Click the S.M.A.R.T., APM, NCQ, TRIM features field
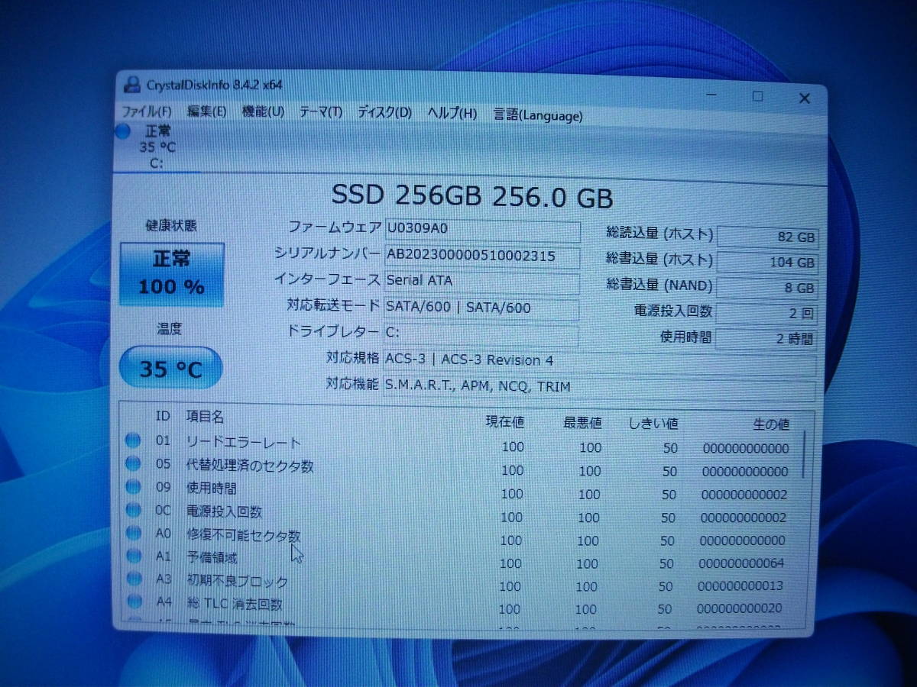917x687 pixels. coord(600,387)
